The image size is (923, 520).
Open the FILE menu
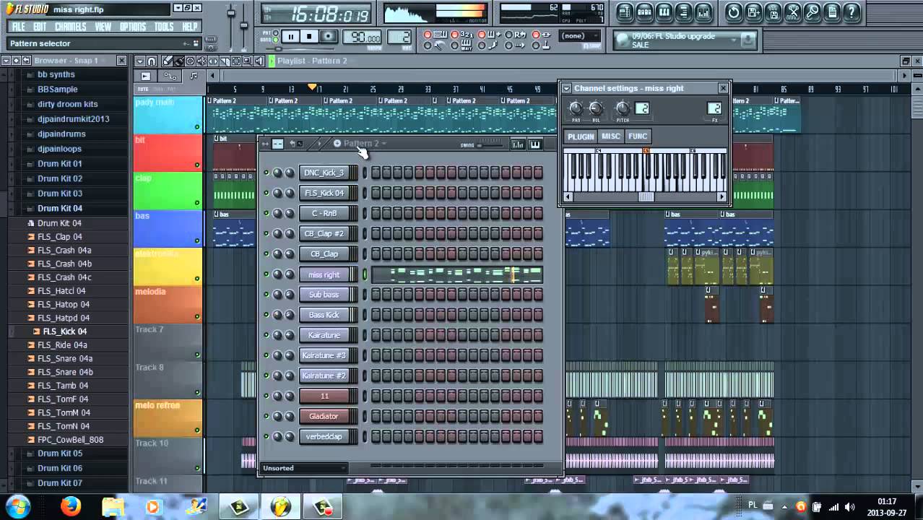tap(18, 27)
